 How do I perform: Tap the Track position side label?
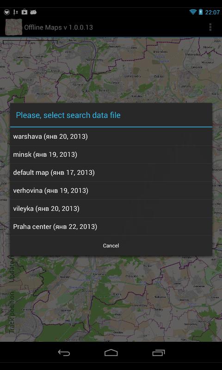[x=12, y=313]
